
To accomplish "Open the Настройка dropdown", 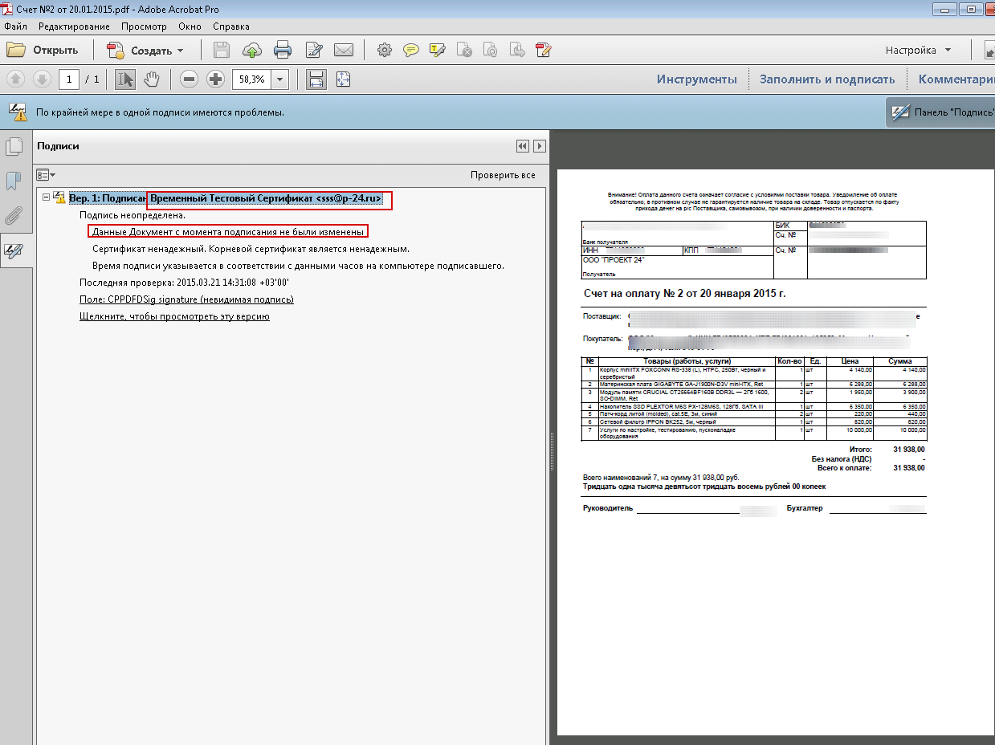I will tap(919, 50).
